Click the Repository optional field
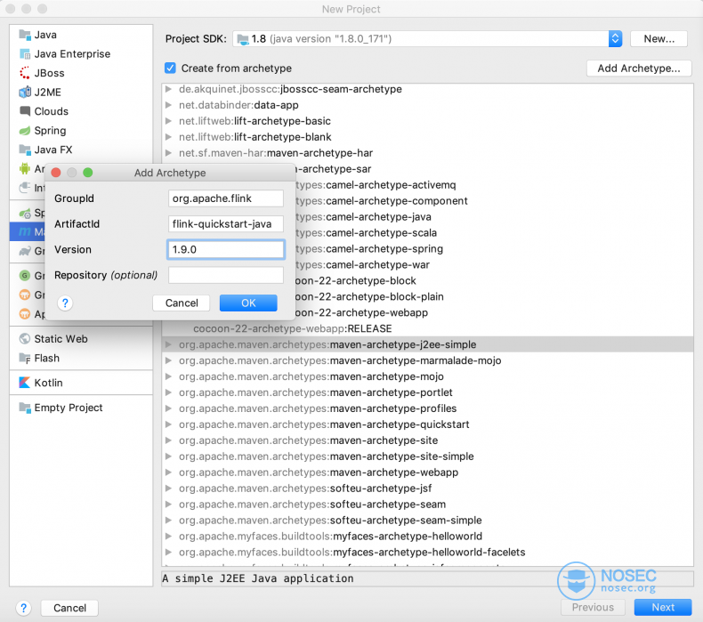 (x=225, y=275)
